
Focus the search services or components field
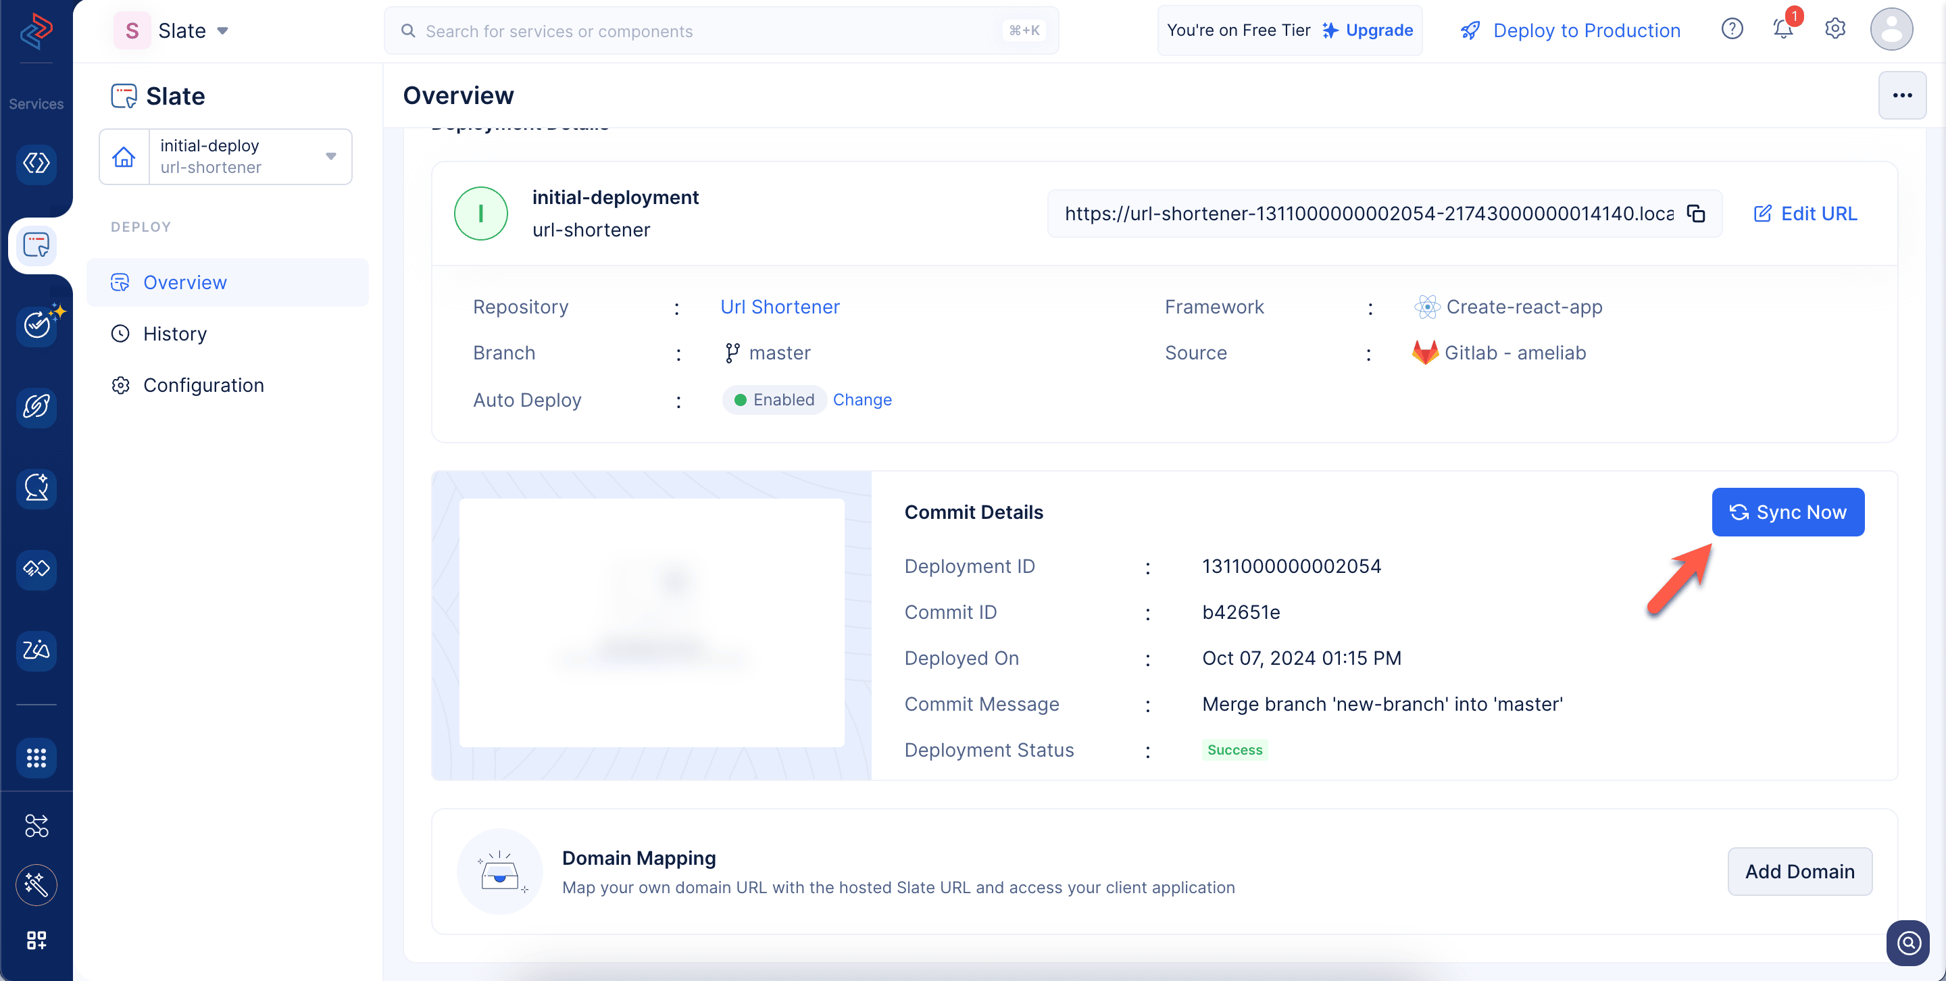pos(721,31)
